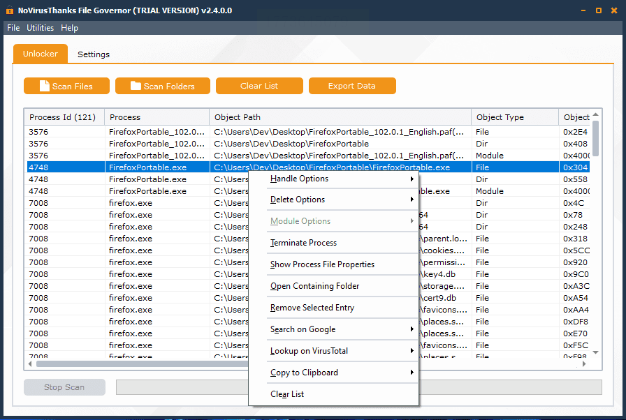Viewport: 626px width, 420px height.
Task: Choose Open Containing Folder
Action: (314, 286)
